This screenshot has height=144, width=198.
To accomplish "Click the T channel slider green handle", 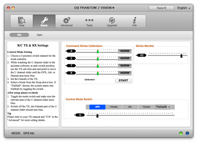I will point(98,66).
